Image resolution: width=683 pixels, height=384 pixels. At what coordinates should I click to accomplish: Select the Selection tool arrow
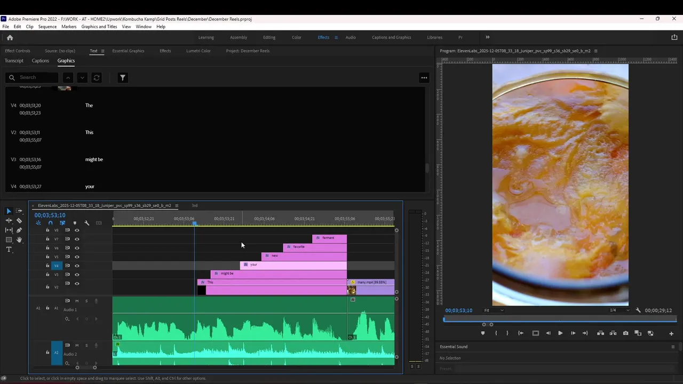(x=9, y=211)
